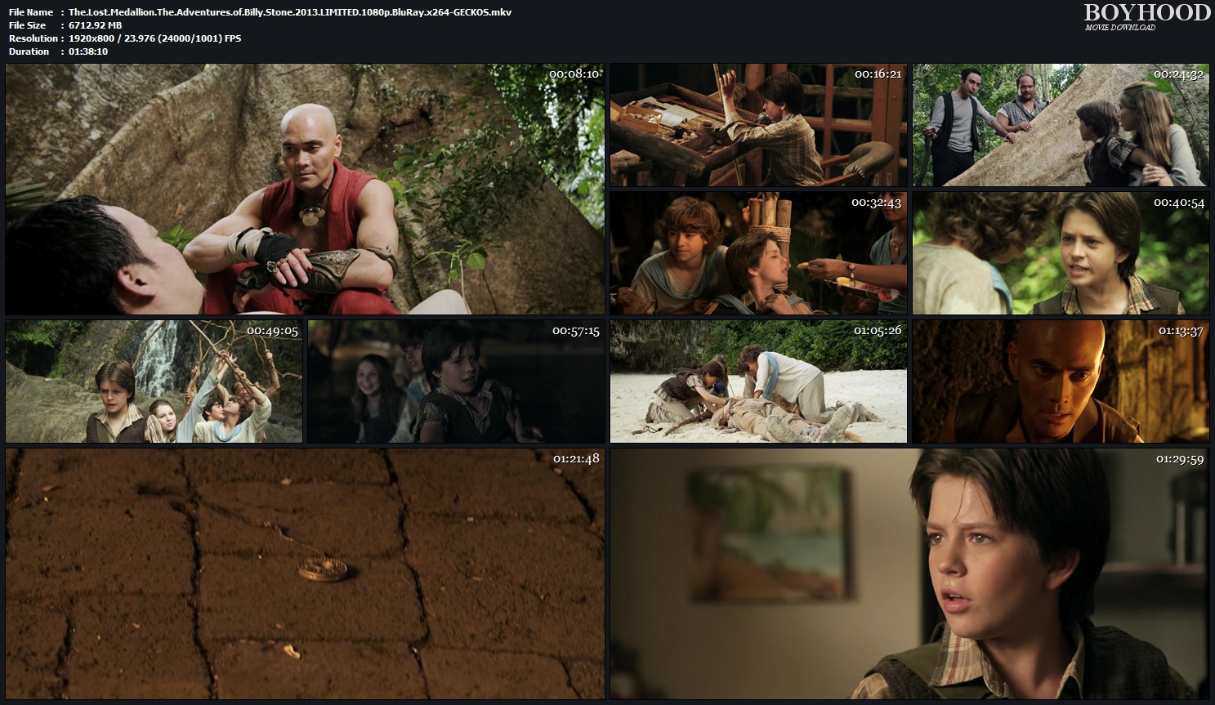
Task: Select the 00:16:21 workshop frame
Action: (758, 125)
